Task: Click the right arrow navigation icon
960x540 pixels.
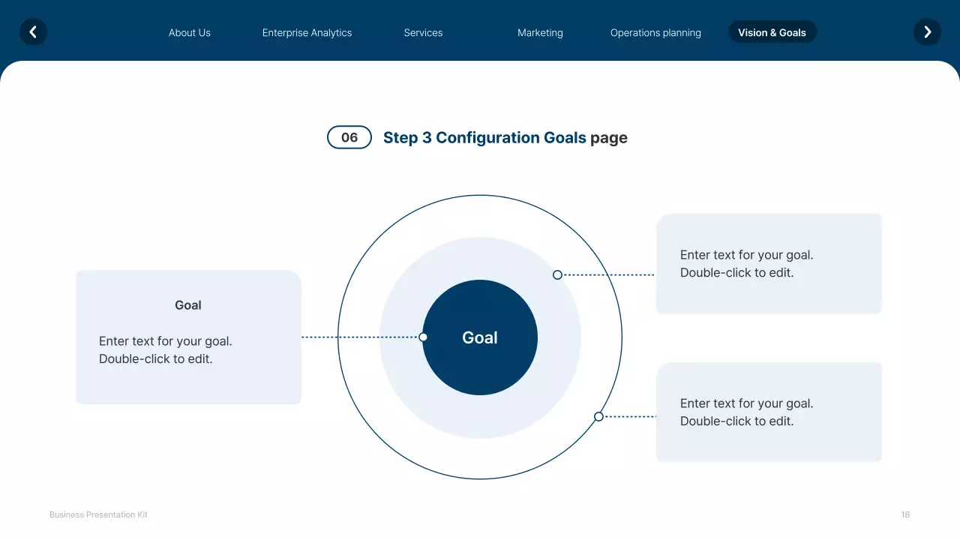Action: click(x=927, y=32)
